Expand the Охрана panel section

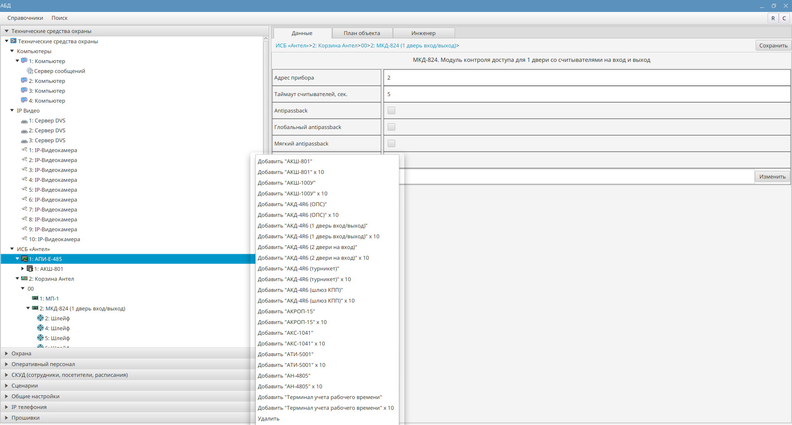pos(7,354)
